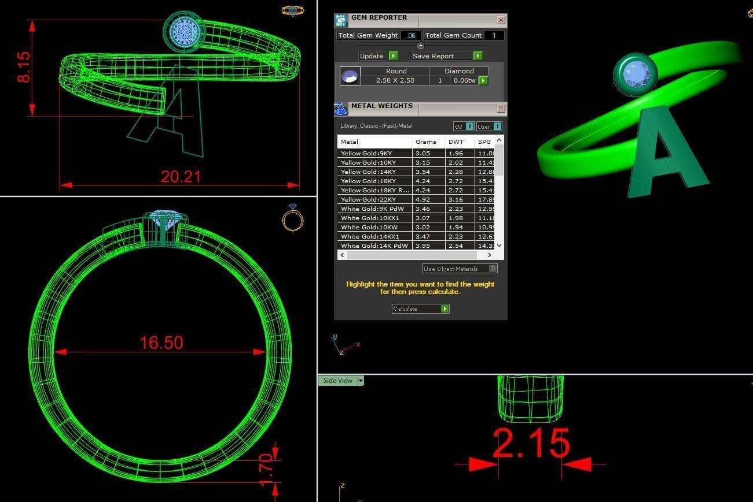The image size is (753, 502).
Task: Click the Total Gem Weight value field
Action: pyautogui.click(x=410, y=36)
